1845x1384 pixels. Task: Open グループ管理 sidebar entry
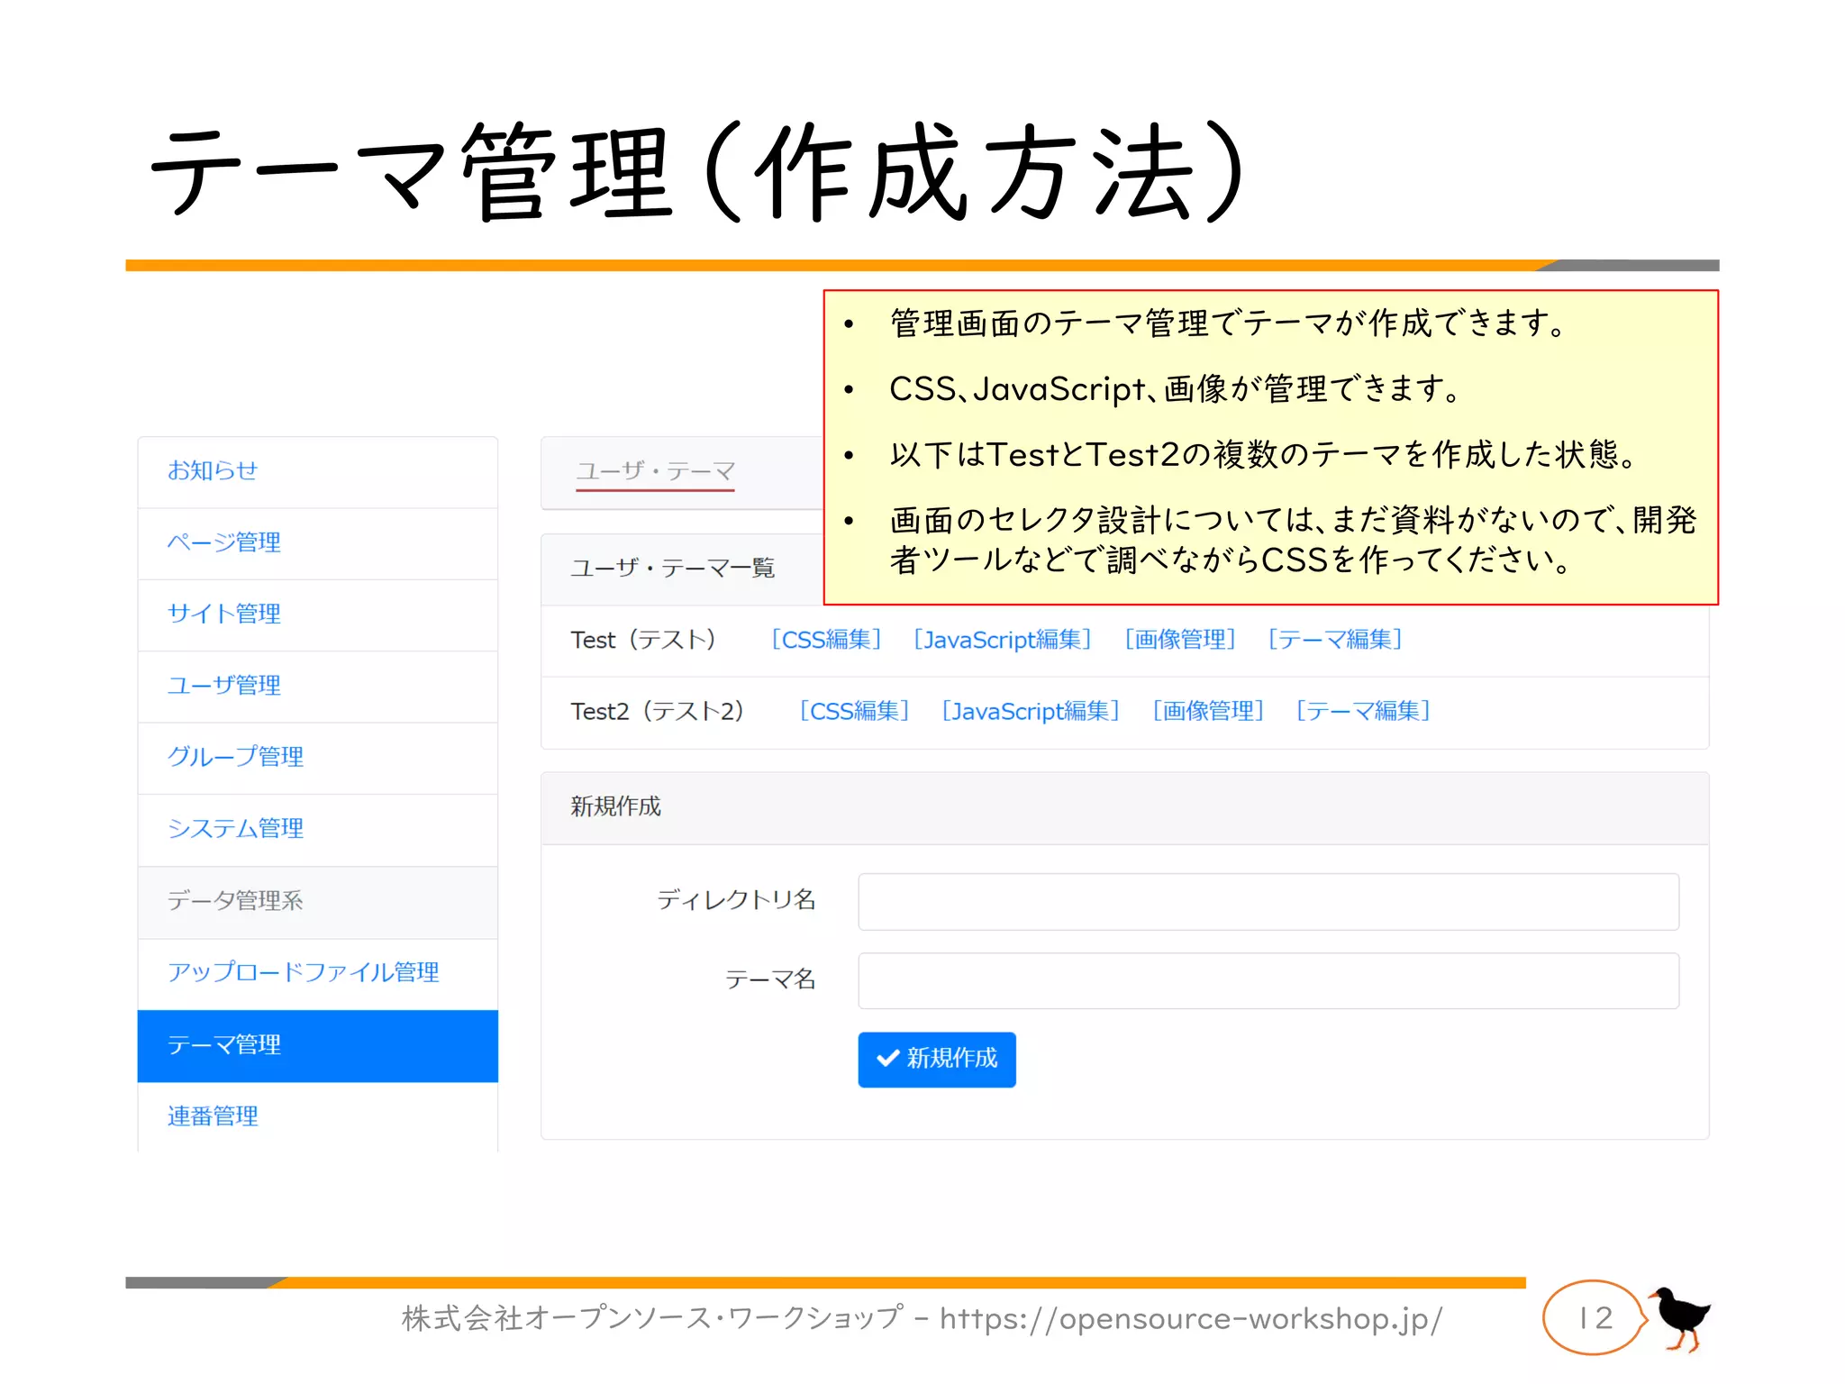pos(317,758)
